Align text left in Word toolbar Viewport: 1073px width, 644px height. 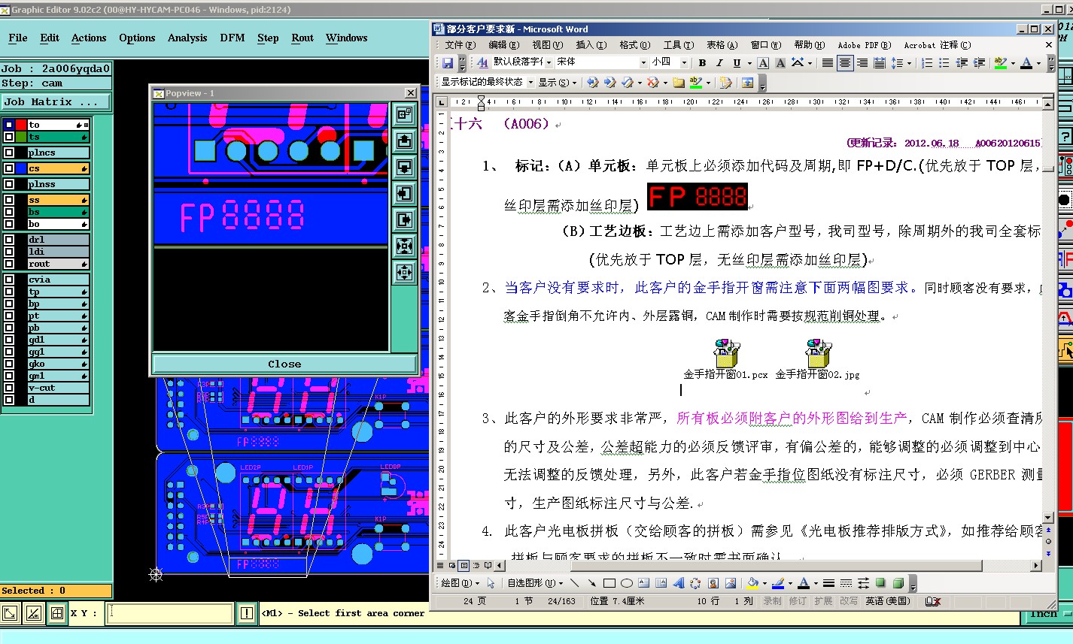coord(828,63)
